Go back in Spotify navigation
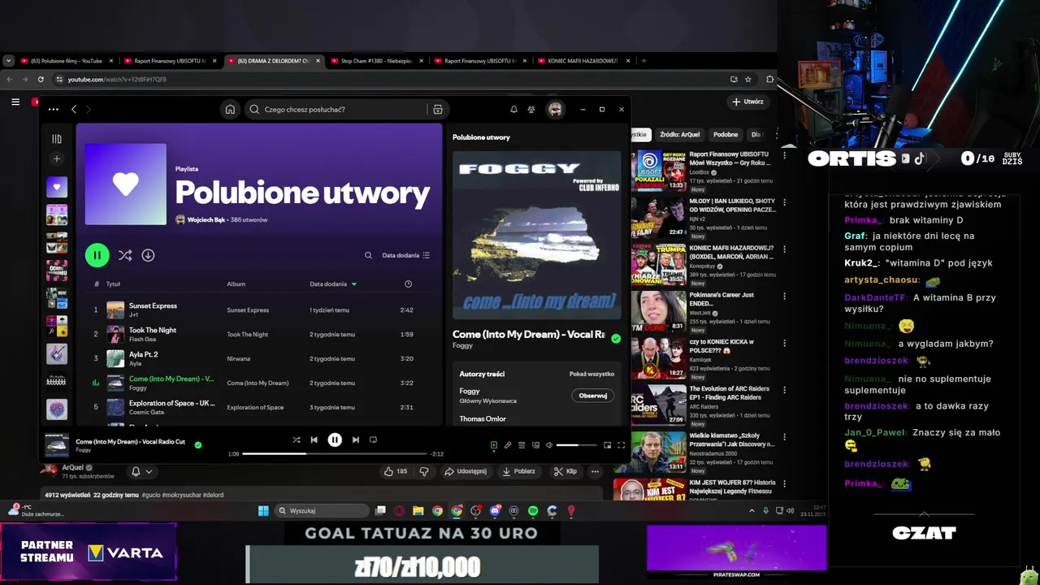The height and width of the screenshot is (585, 1040). click(x=74, y=110)
